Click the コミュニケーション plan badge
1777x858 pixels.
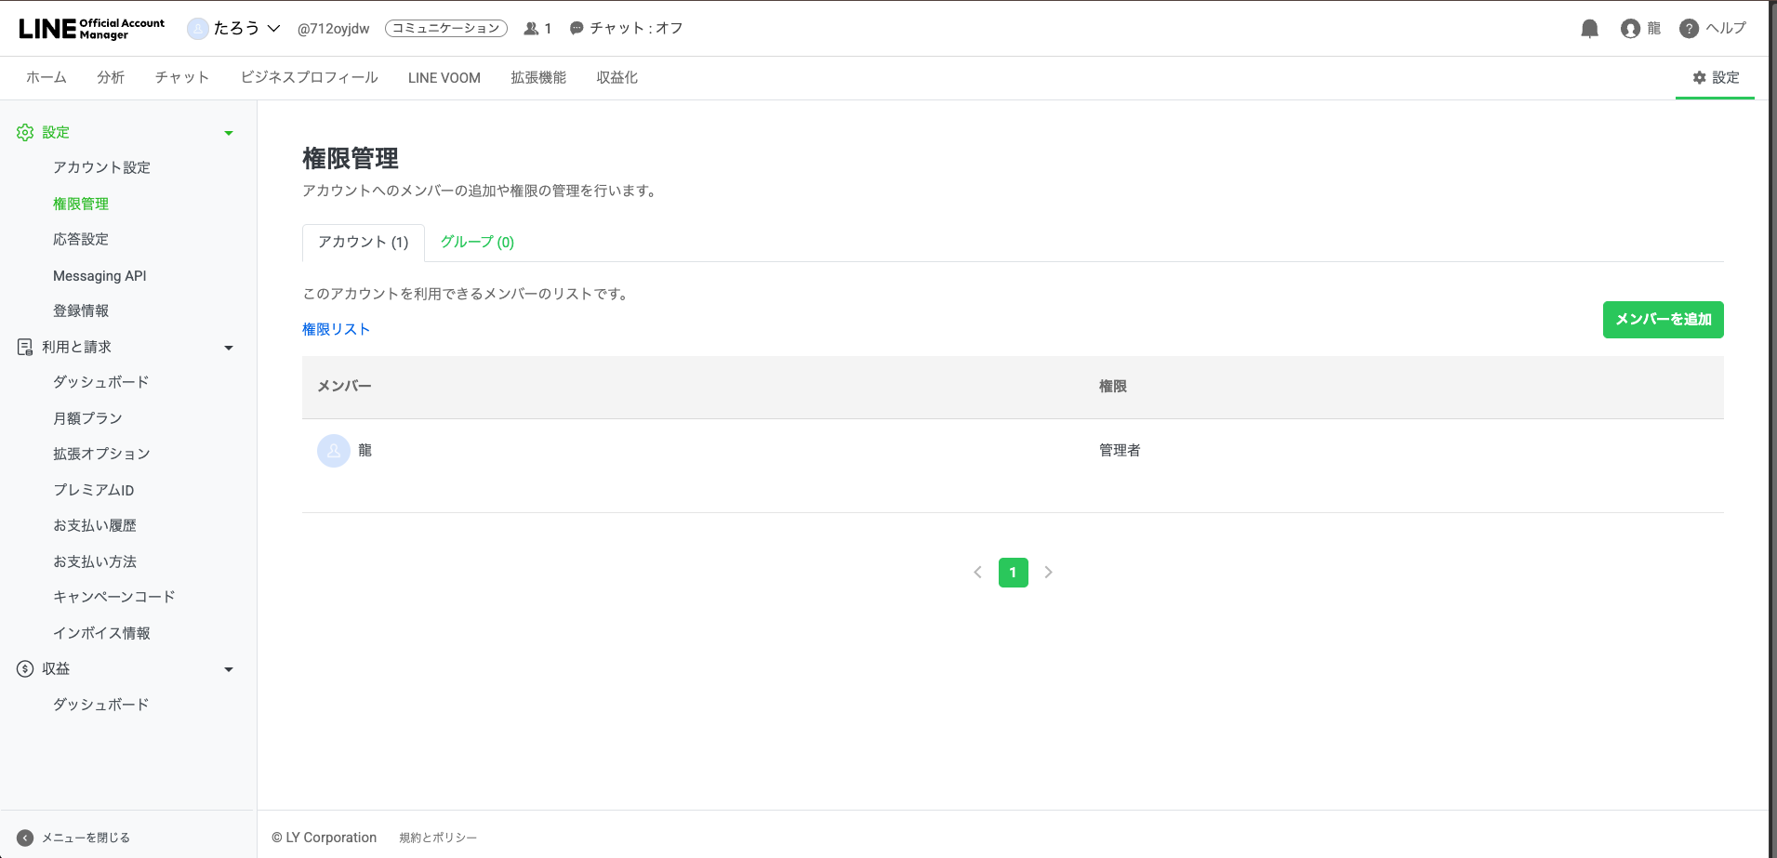click(446, 29)
